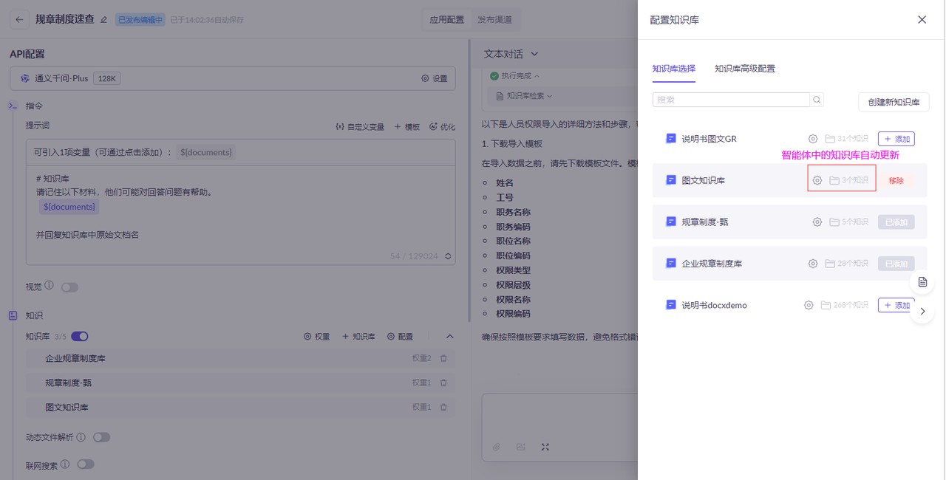Click inside the prompt text area
This screenshot has height=480, width=946.
pos(240,215)
